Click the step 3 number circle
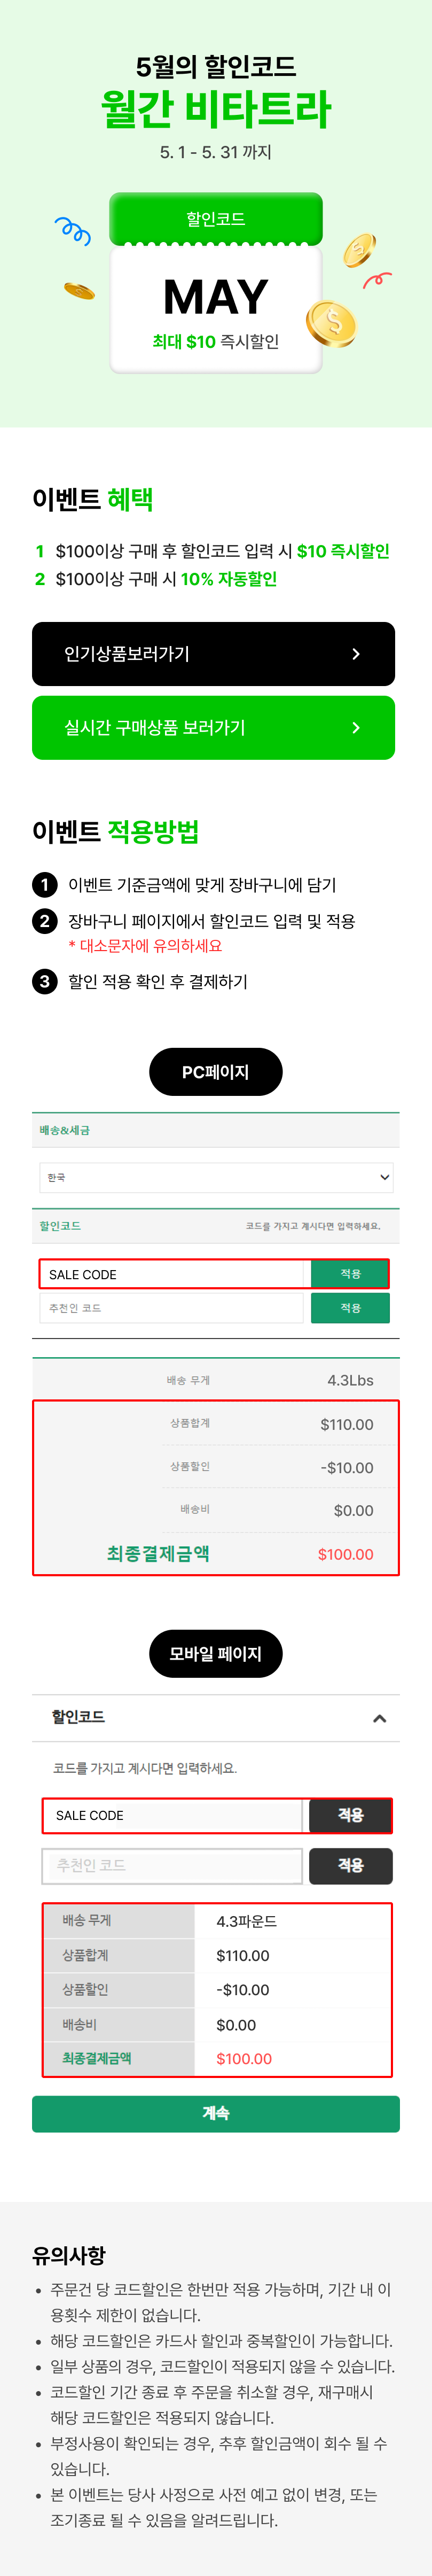The width and height of the screenshot is (432, 2576). click(x=44, y=981)
